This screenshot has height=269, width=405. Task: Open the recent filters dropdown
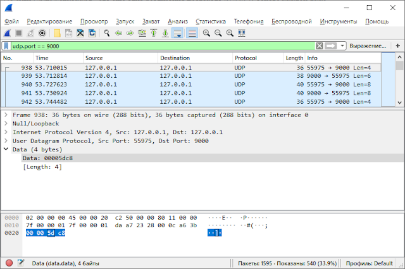(342, 46)
